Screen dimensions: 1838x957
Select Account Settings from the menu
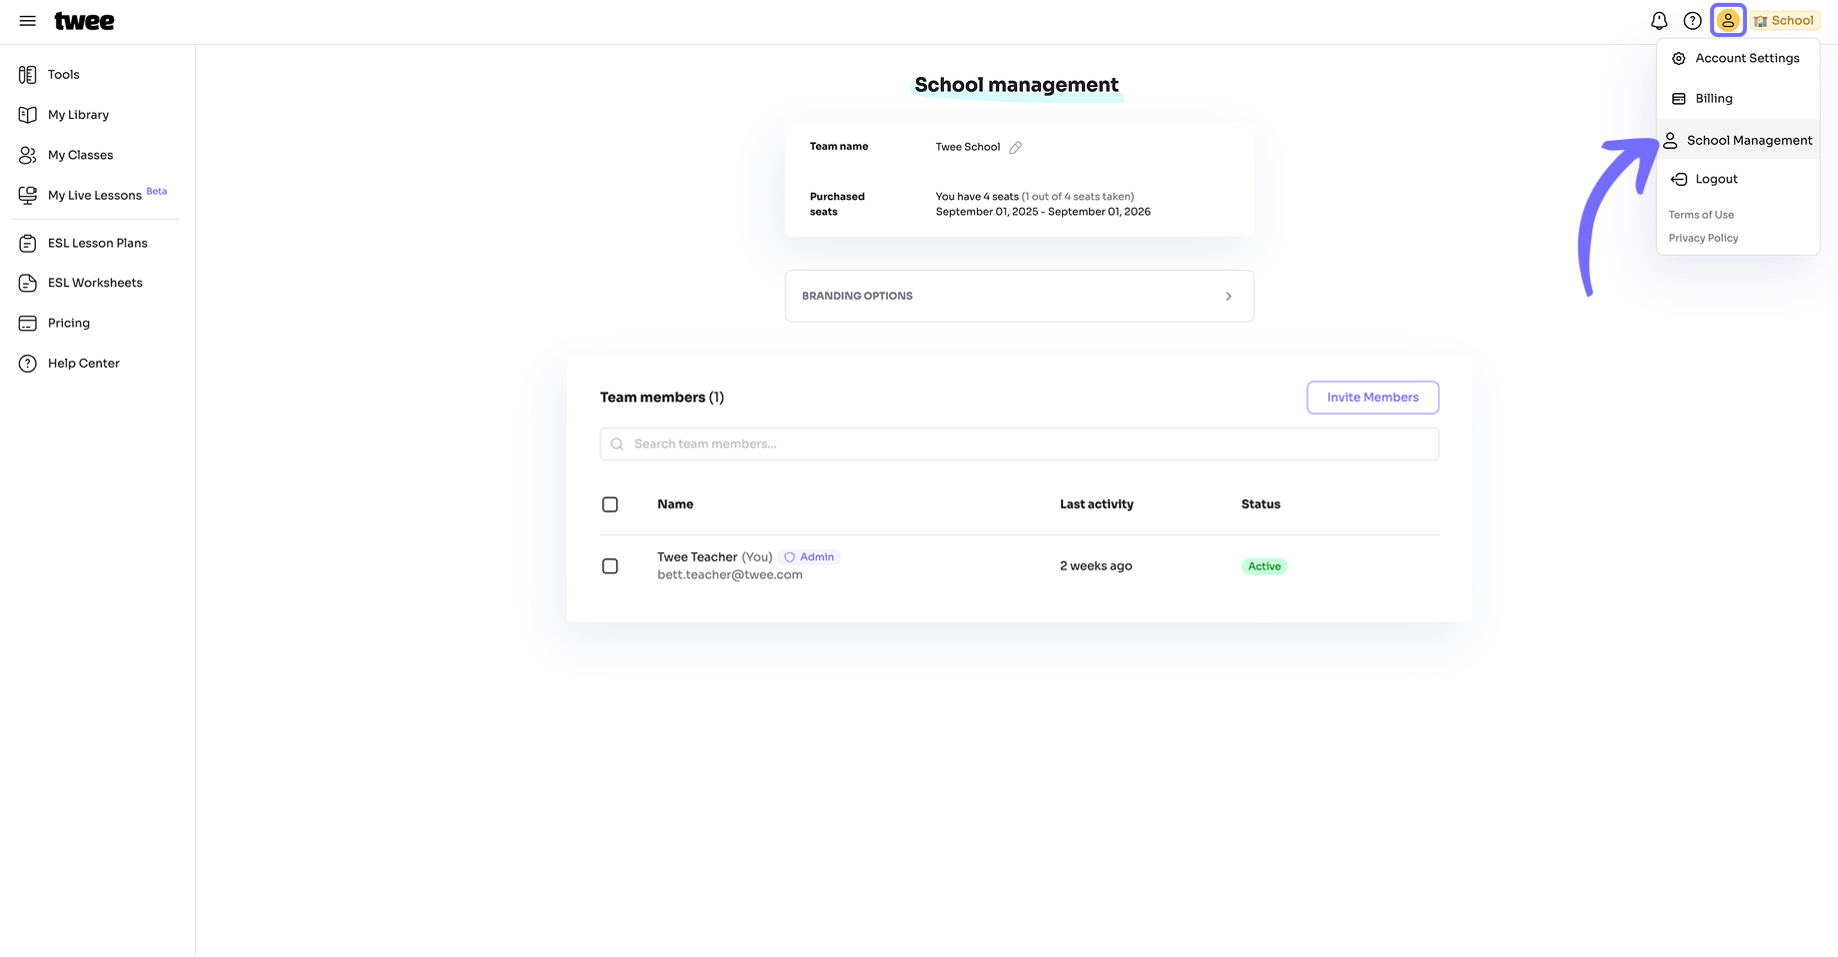pyautogui.click(x=1738, y=59)
